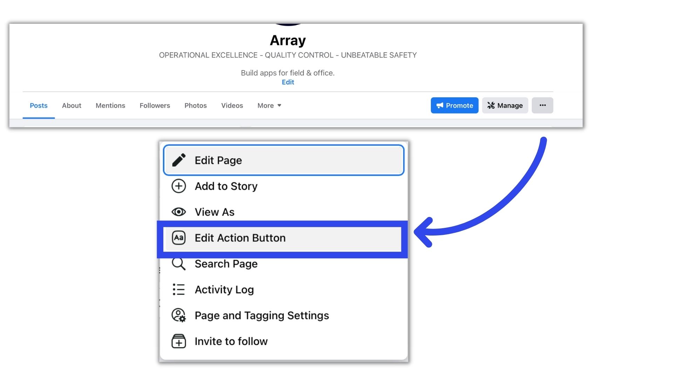
Task: Open Page and Tagging Settings entry
Action: [284, 315]
